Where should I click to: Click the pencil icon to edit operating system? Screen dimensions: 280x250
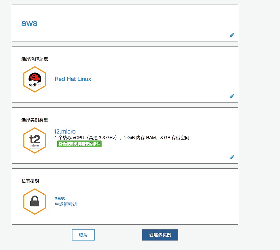pyautogui.click(x=232, y=96)
